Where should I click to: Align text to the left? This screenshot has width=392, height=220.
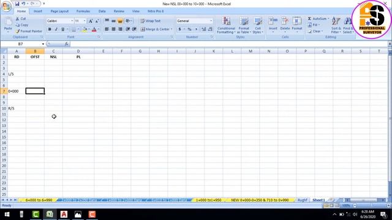click(107, 29)
